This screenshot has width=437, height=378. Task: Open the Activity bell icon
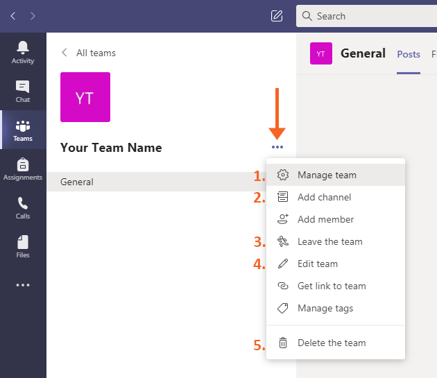[x=23, y=52]
